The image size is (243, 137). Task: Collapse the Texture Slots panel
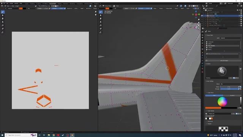click(209, 35)
